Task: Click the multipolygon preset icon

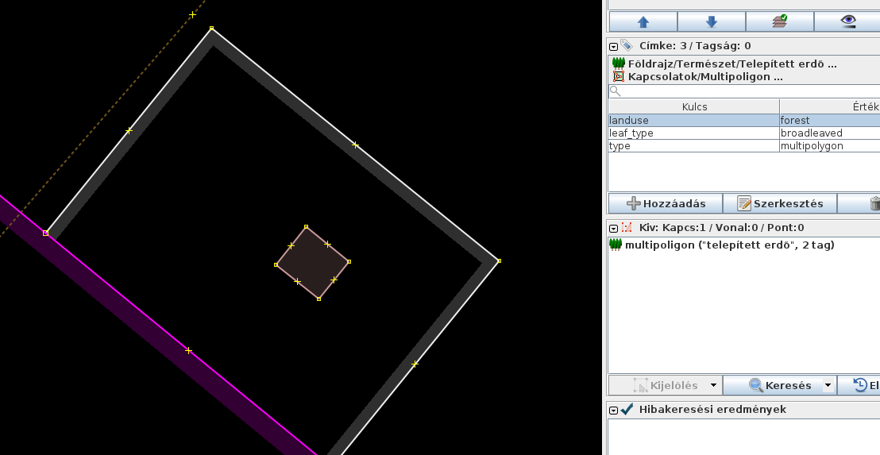Action: [619, 76]
